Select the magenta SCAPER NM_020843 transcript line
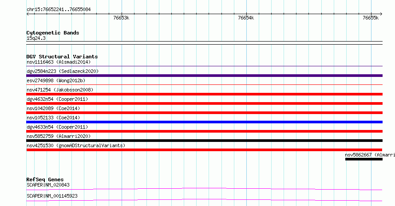This screenshot has width=395, height=206. click(204, 189)
